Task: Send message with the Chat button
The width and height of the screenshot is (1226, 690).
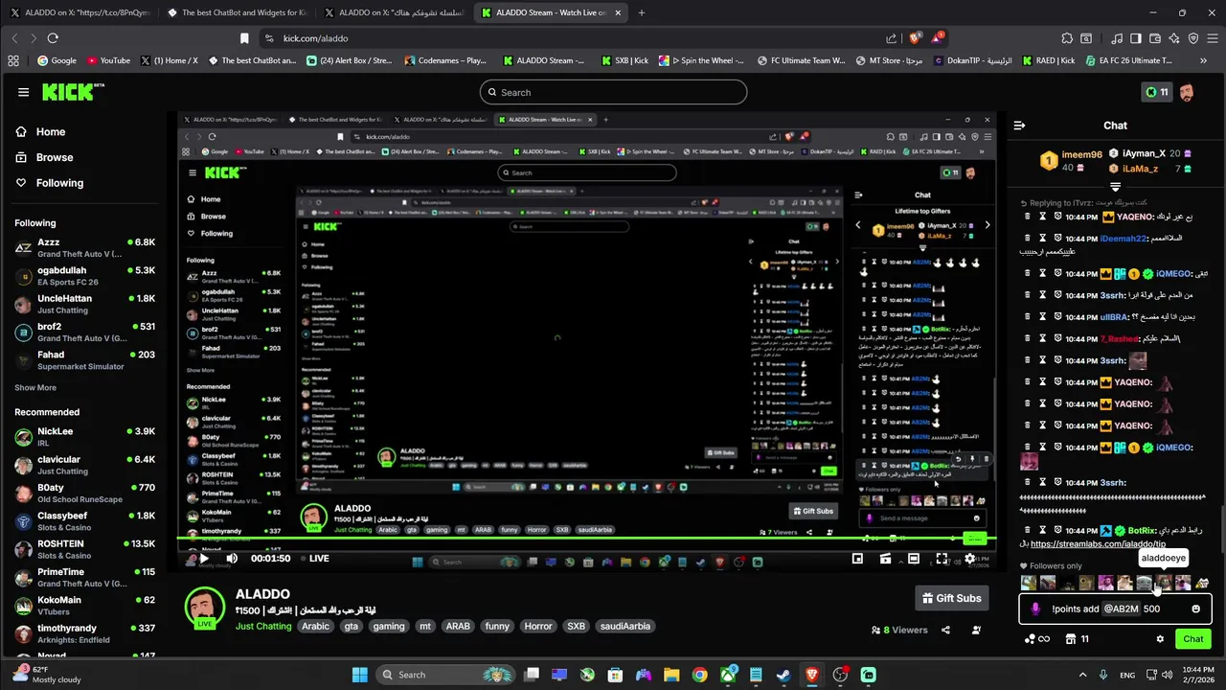Action: [x=1192, y=638]
